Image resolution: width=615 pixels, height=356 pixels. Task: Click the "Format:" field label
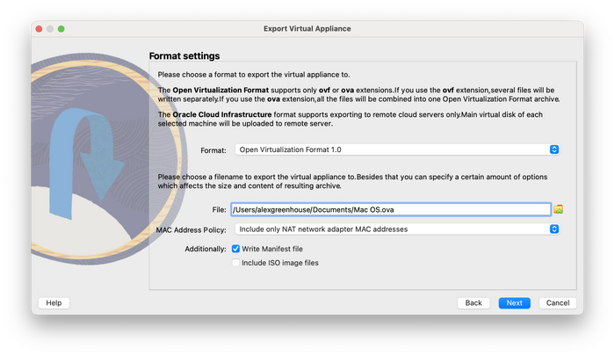click(213, 150)
